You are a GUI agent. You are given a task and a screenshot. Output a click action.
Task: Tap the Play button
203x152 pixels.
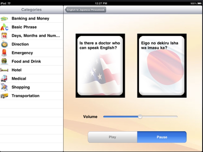click(113, 137)
